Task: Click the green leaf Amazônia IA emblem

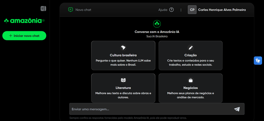Action: click(157, 24)
